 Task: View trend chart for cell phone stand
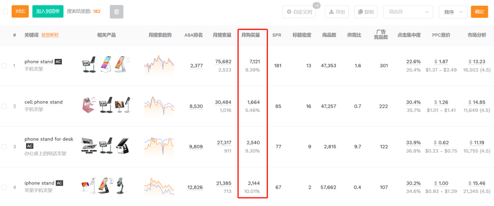pos(159,106)
